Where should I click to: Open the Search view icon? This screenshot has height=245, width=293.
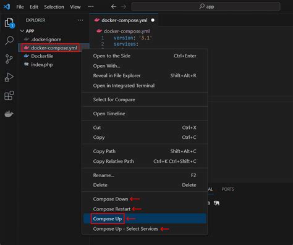tap(9, 40)
